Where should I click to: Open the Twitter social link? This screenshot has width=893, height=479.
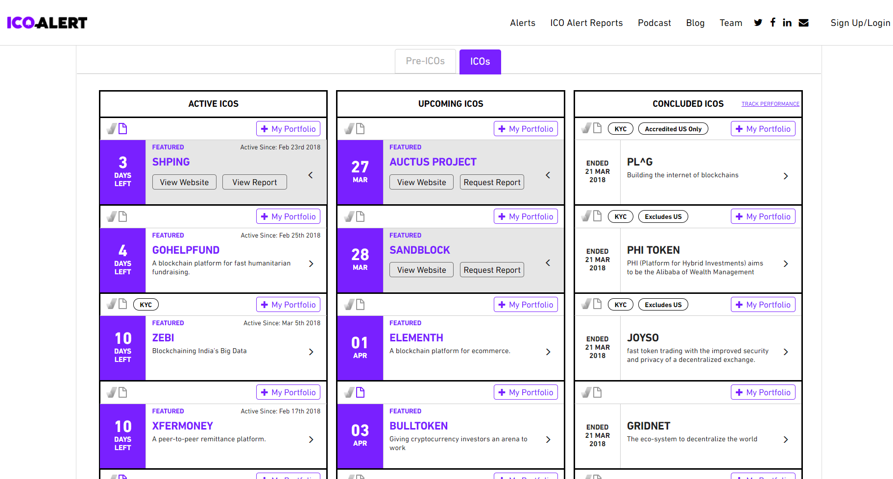click(758, 23)
